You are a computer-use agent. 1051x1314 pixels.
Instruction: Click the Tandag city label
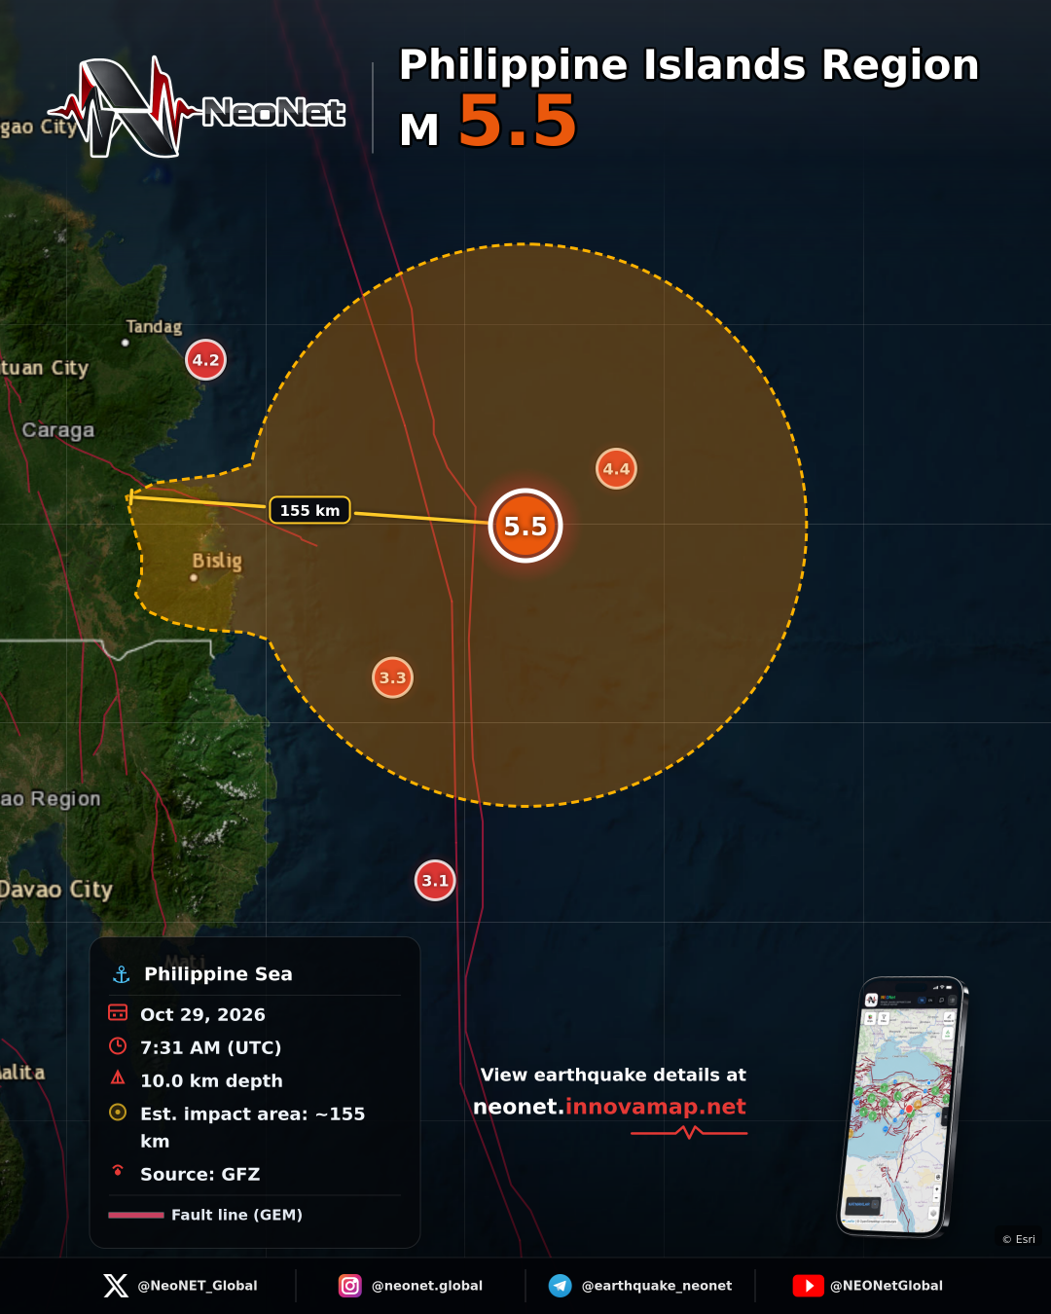pyautogui.click(x=154, y=327)
